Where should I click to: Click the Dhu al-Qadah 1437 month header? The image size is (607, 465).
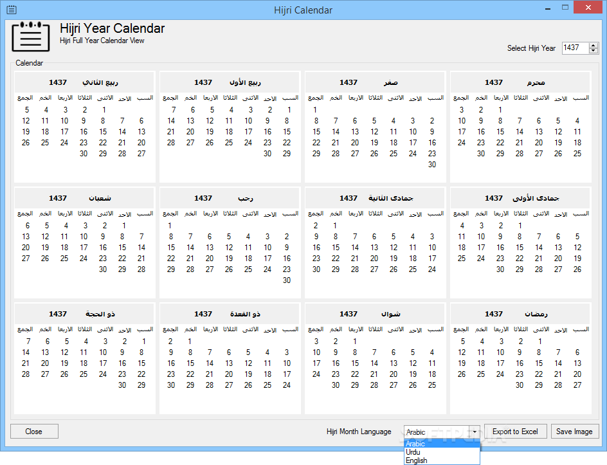click(x=230, y=314)
